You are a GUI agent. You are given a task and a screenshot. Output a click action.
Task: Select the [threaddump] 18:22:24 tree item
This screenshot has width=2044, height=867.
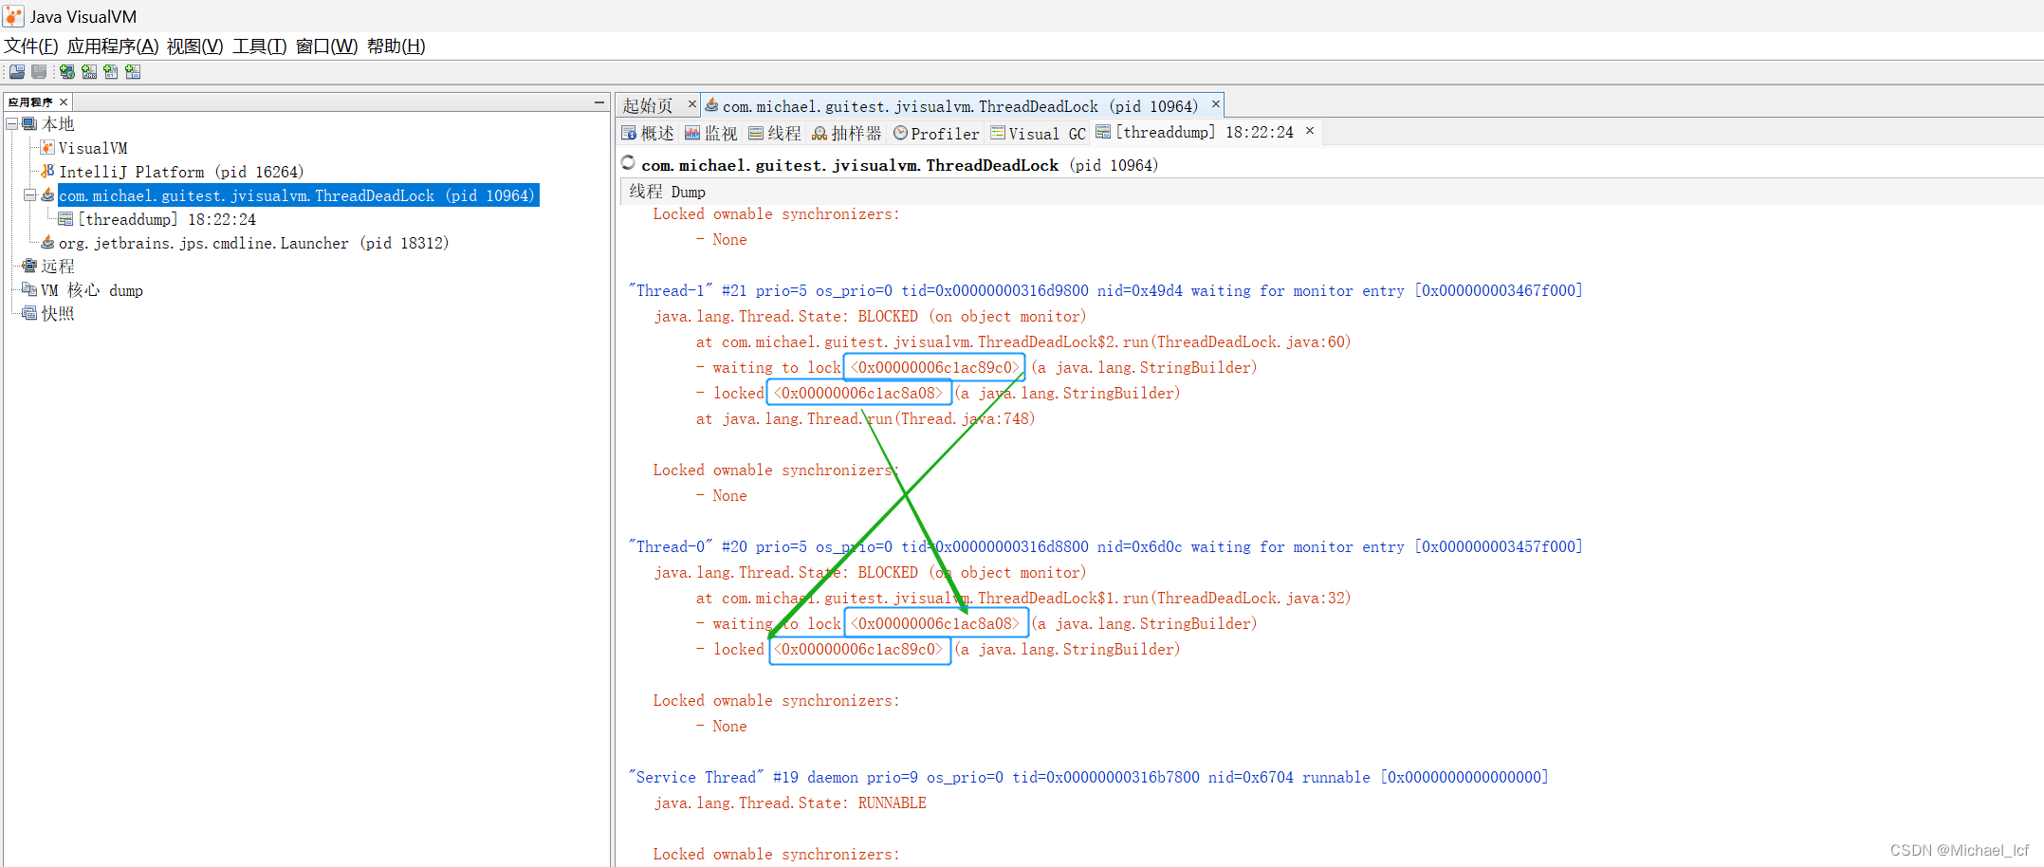click(167, 219)
